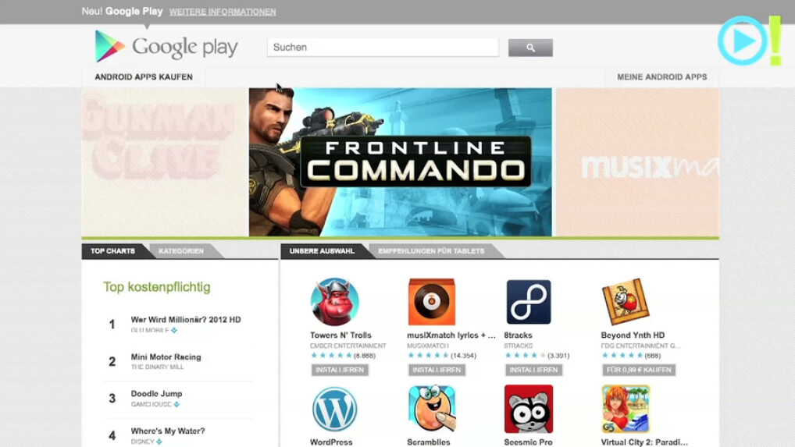
Task: Open Meine Android Apps
Action: (661, 77)
